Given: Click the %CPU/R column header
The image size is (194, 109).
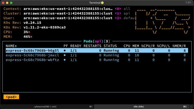Looking at the screenshot, I should tap(148, 46).
